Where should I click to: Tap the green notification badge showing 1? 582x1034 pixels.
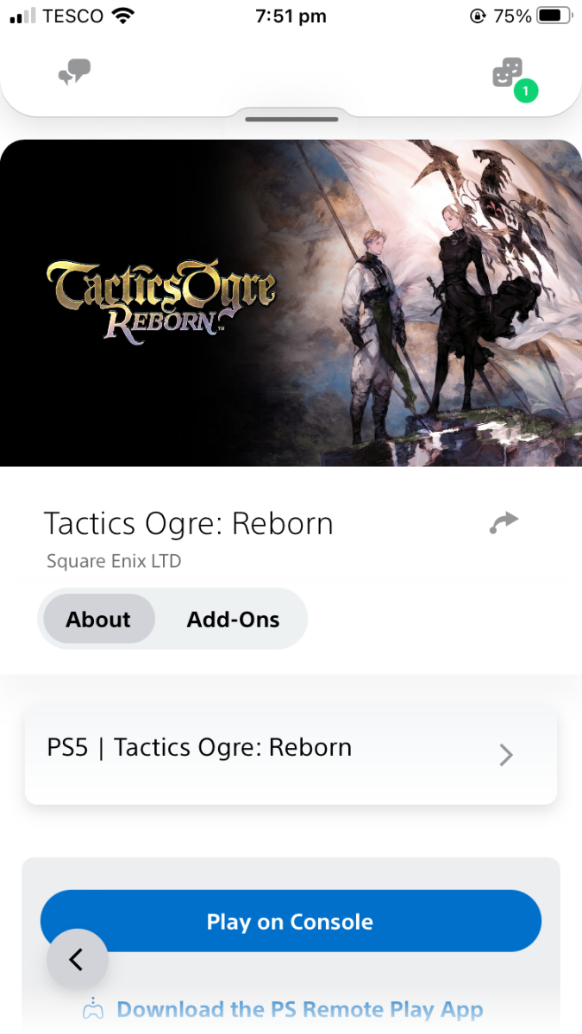tap(526, 90)
